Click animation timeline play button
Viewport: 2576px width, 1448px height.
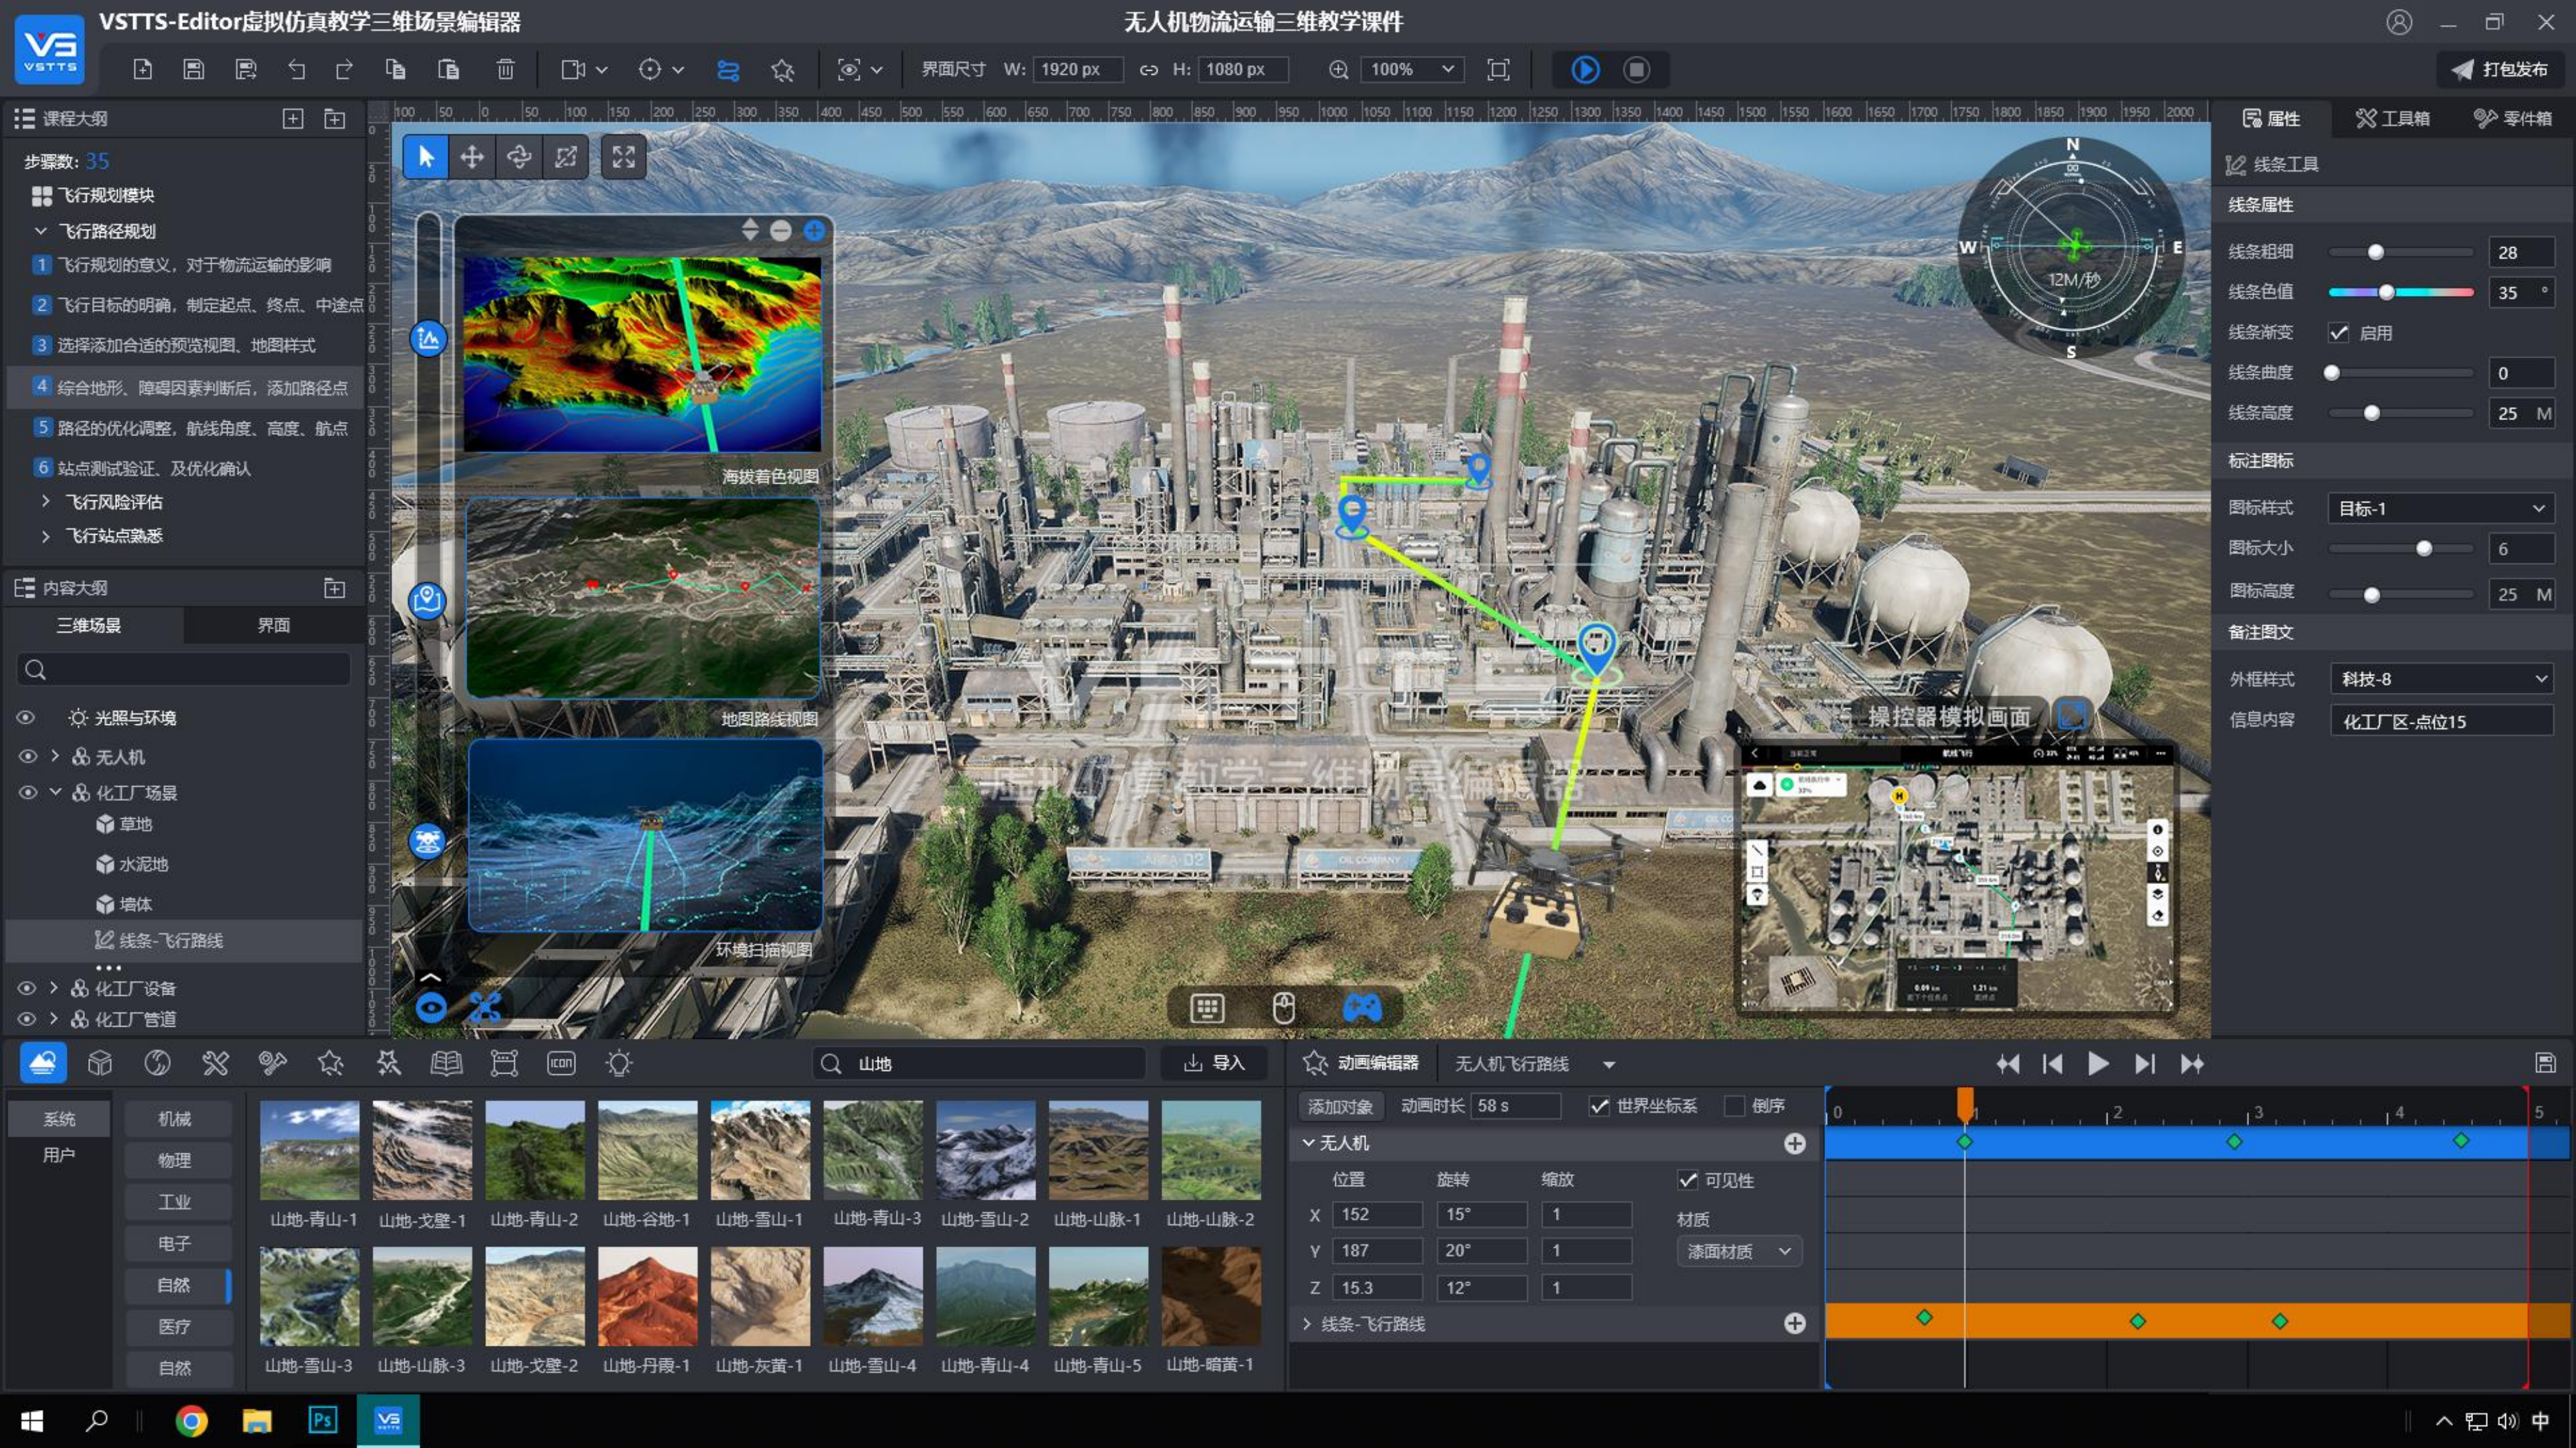point(2098,1063)
